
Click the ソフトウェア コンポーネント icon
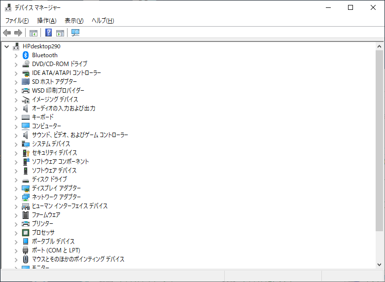[x=26, y=162]
